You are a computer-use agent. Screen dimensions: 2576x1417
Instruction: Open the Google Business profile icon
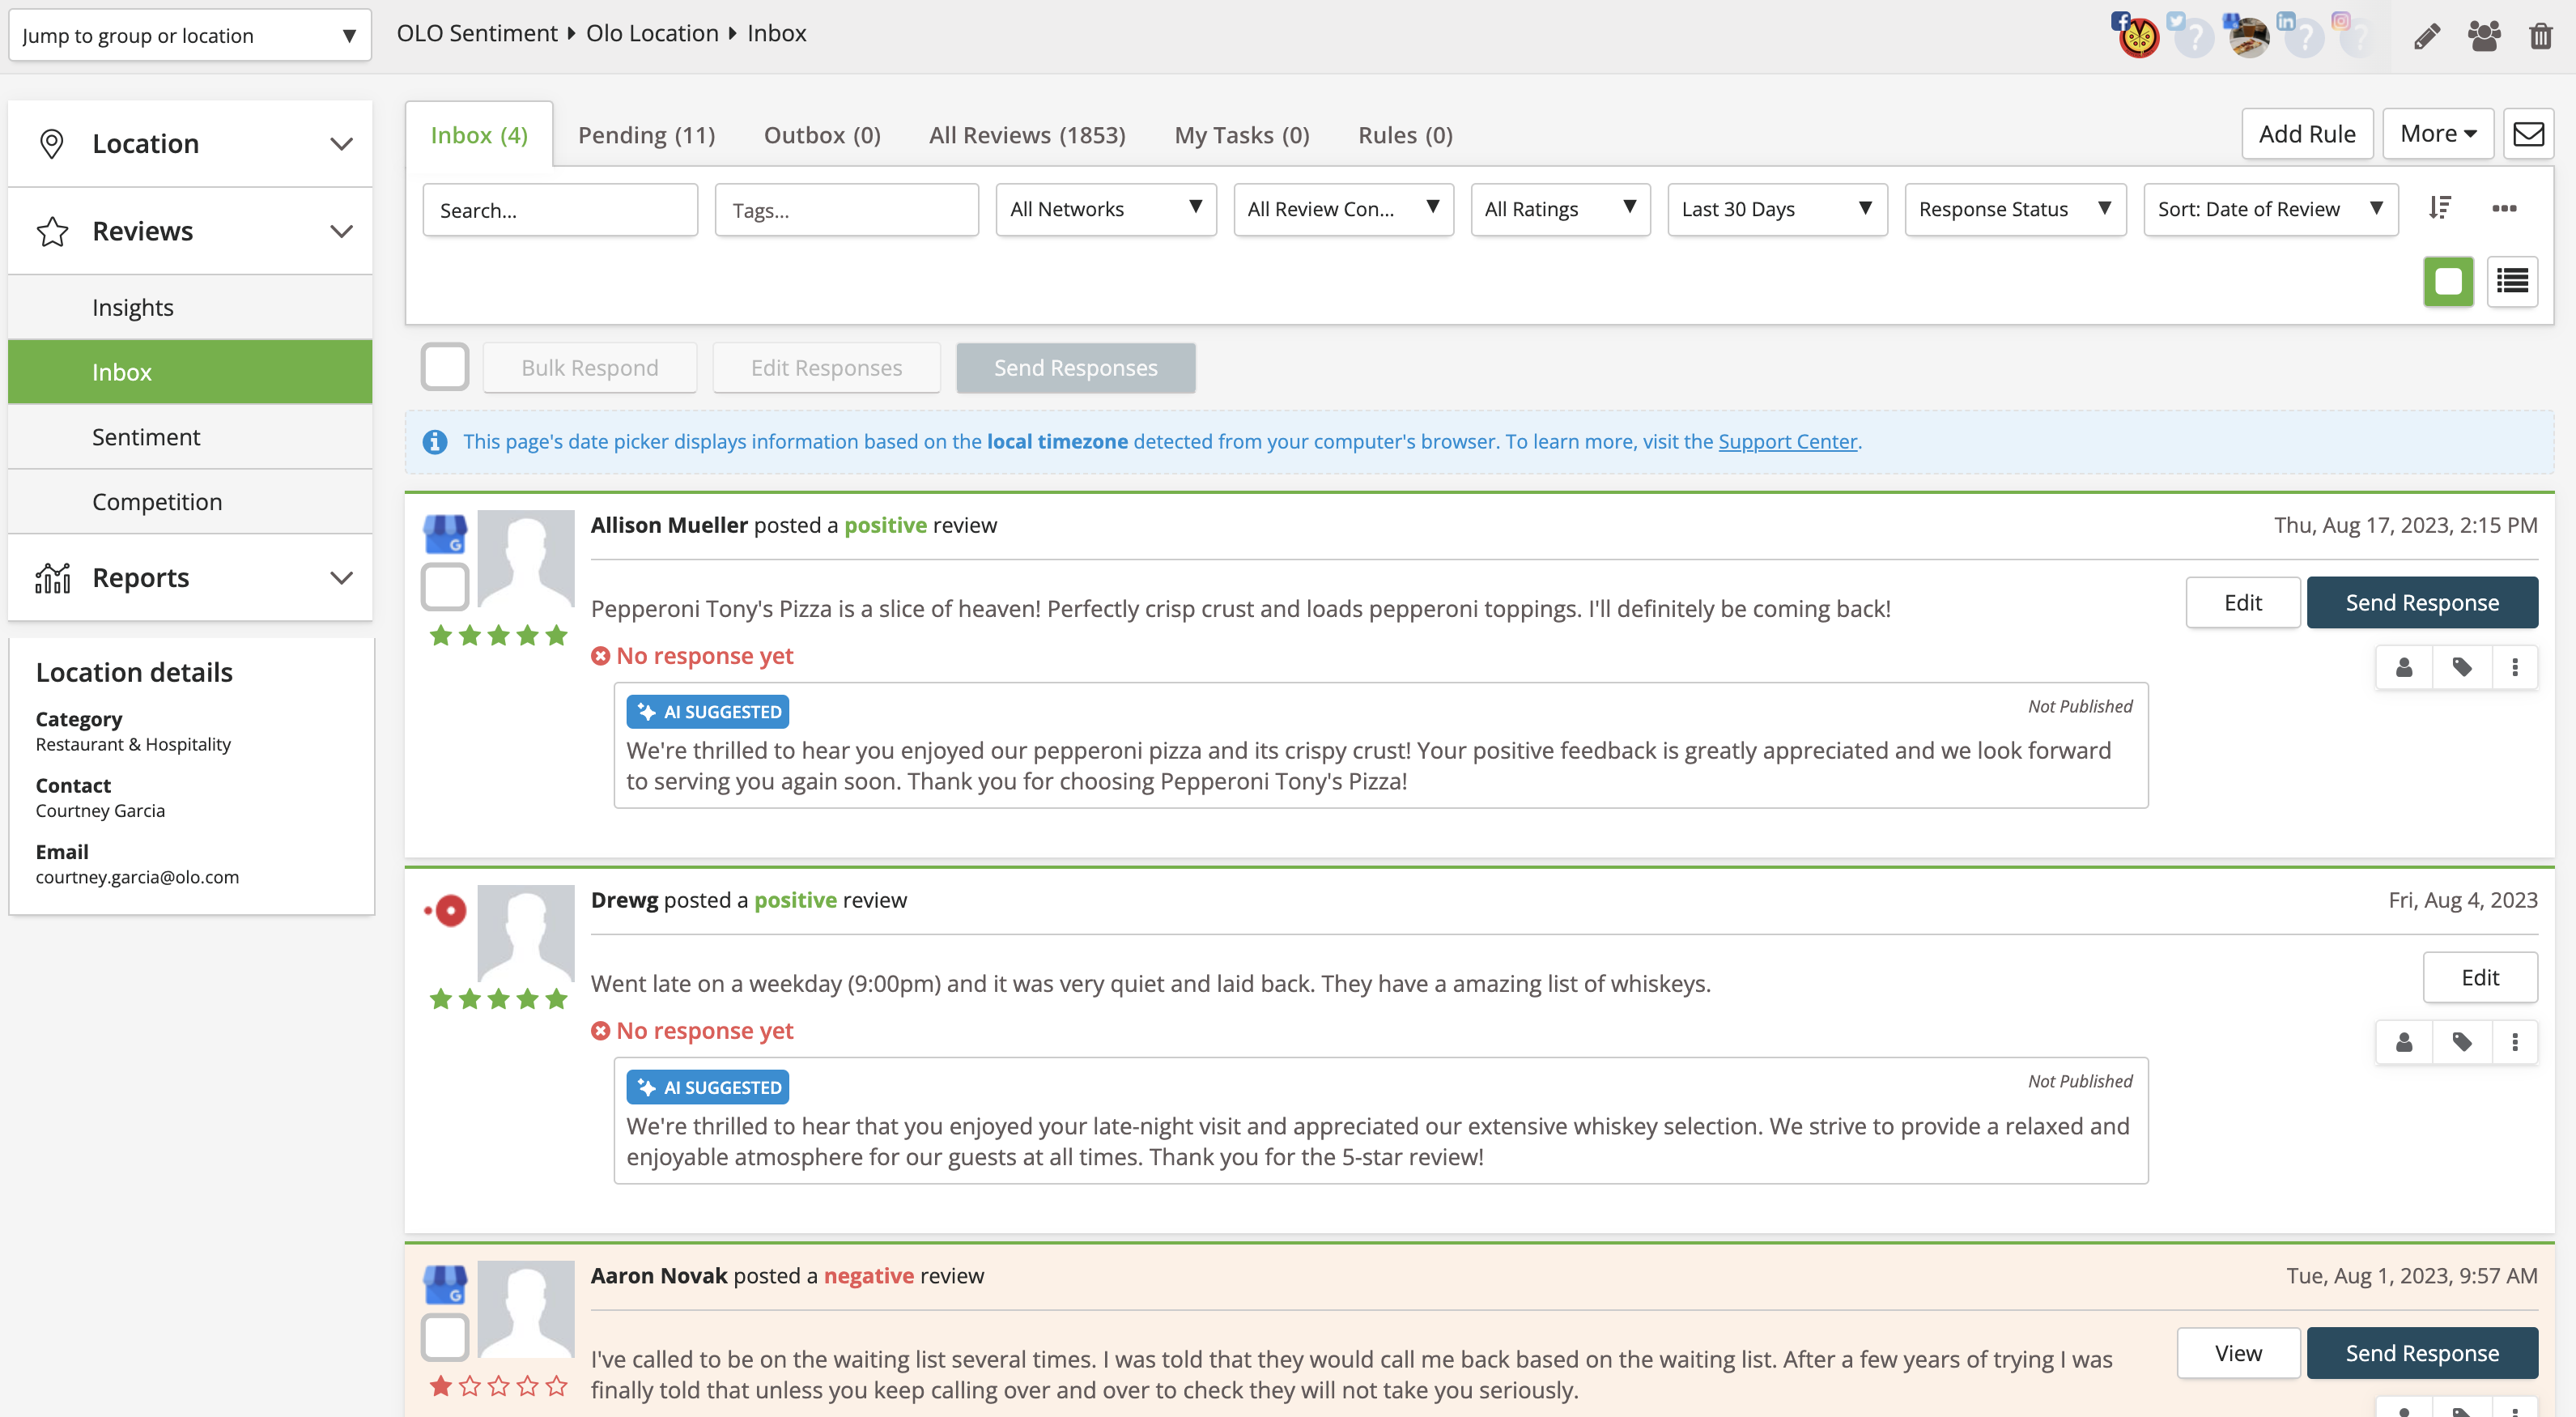2248,37
